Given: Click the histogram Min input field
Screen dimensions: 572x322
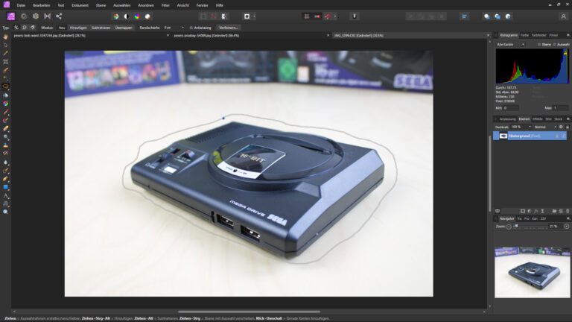Looking at the screenshot, I should click(511, 108).
